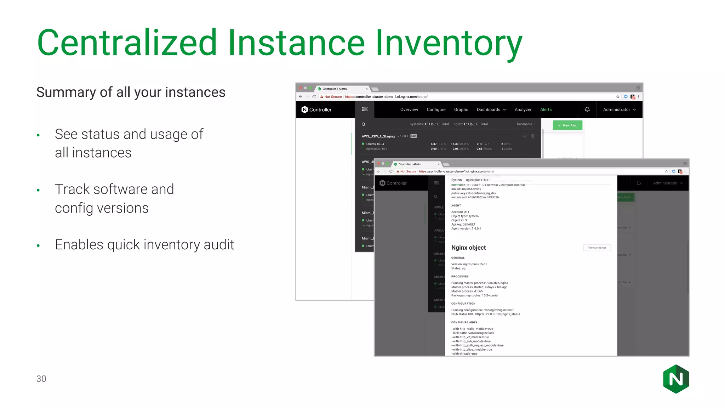
Task: Open the hostname sort dropdown
Action: (526, 124)
